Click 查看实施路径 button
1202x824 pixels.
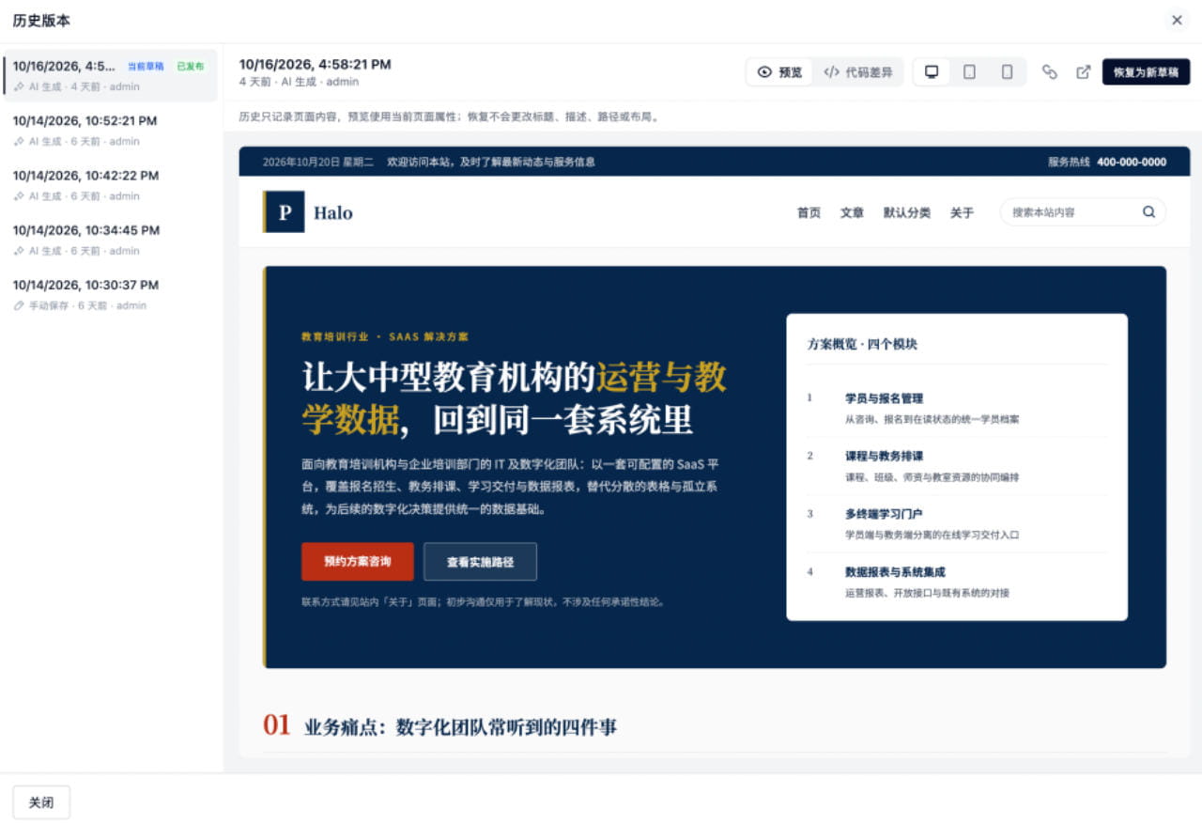pos(480,562)
